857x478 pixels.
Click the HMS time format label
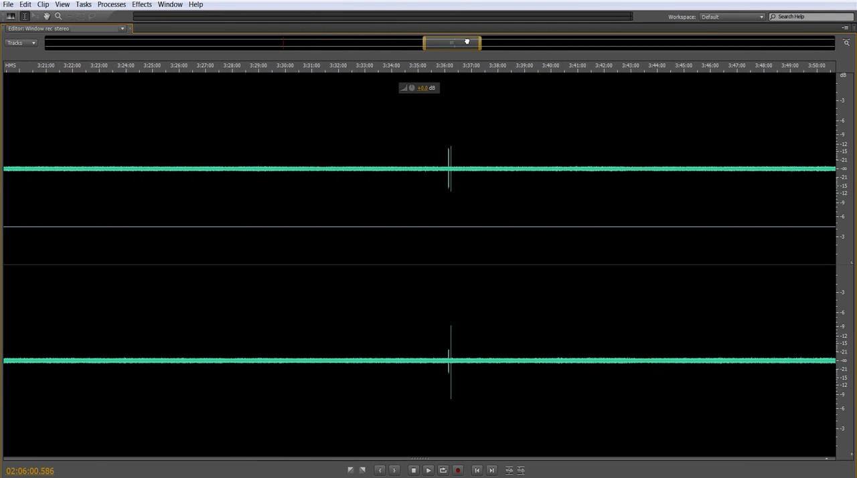[11, 66]
